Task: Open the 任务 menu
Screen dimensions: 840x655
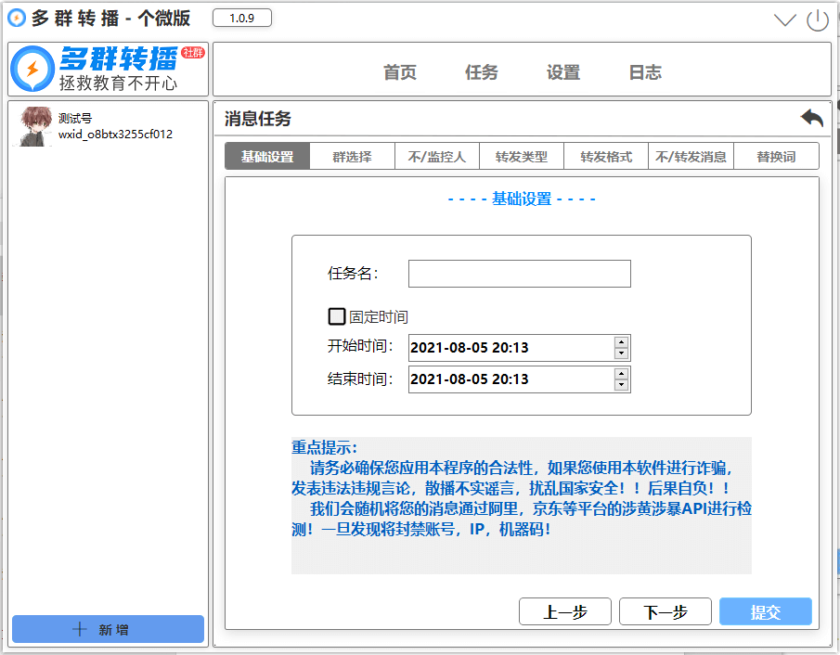Action: coord(481,72)
